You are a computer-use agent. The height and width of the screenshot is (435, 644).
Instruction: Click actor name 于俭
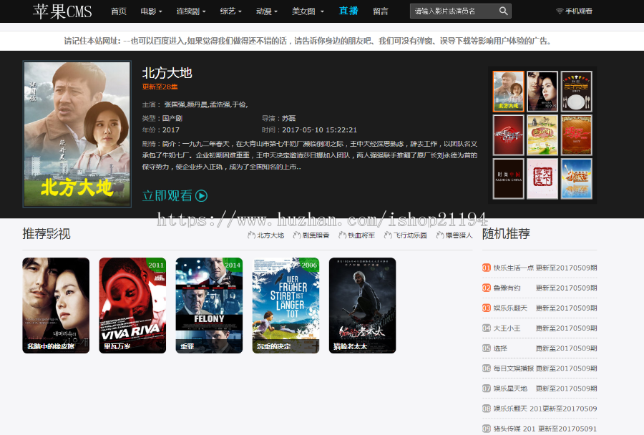[x=238, y=104]
